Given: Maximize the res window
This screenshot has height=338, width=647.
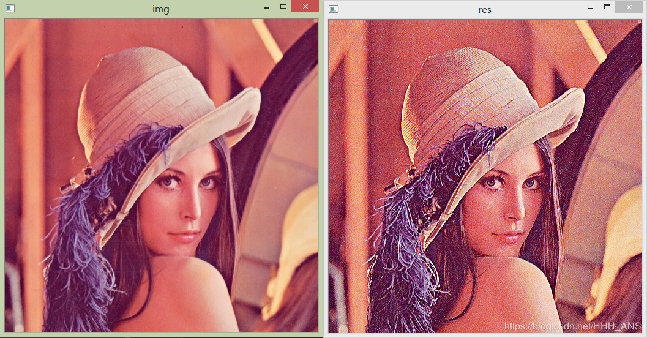Looking at the screenshot, I should pos(607,7).
